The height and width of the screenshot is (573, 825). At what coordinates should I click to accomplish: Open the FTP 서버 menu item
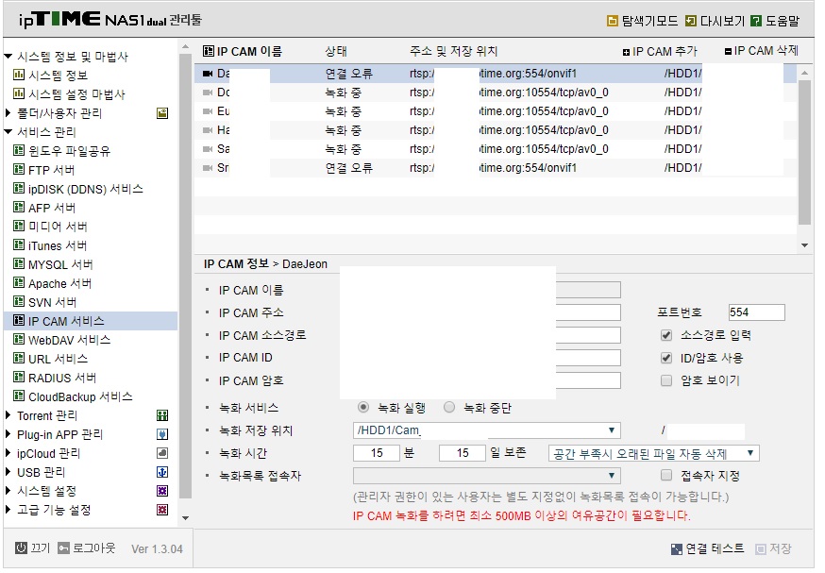click(51, 170)
